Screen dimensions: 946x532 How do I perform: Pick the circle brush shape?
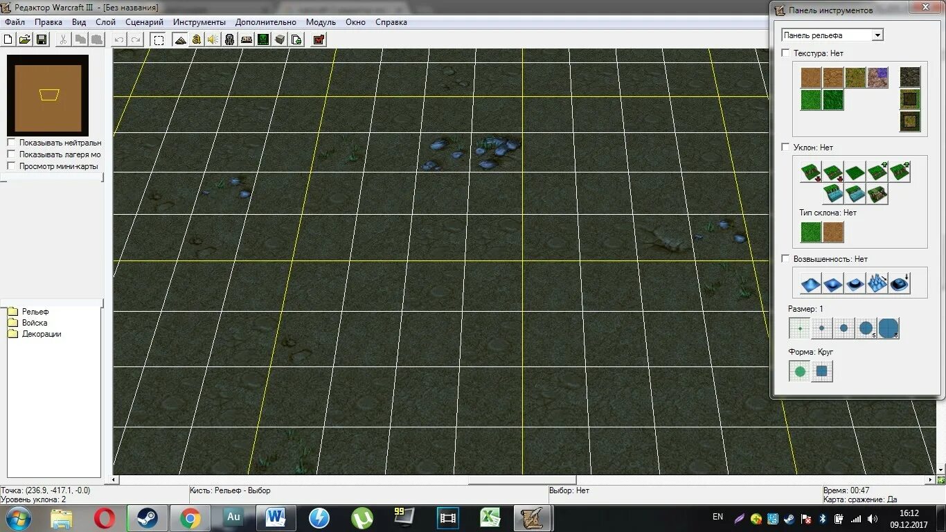[800, 371]
